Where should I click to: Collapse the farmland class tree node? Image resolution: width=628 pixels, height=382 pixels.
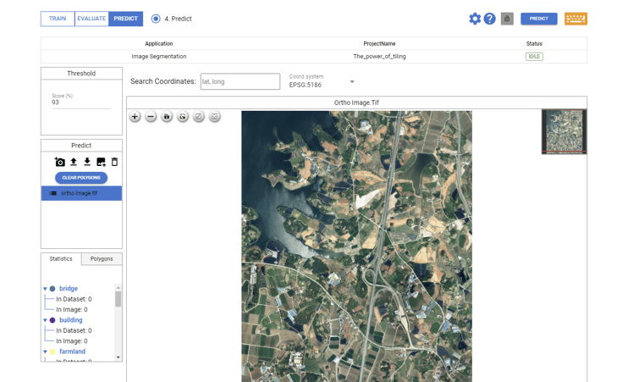pyautogui.click(x=45, y=352)
